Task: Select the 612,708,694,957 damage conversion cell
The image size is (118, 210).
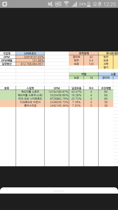Action: 30,64
